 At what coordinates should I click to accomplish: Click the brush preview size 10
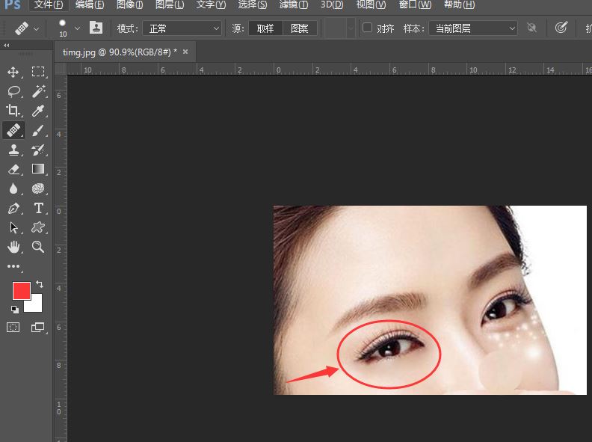(63, 28)
